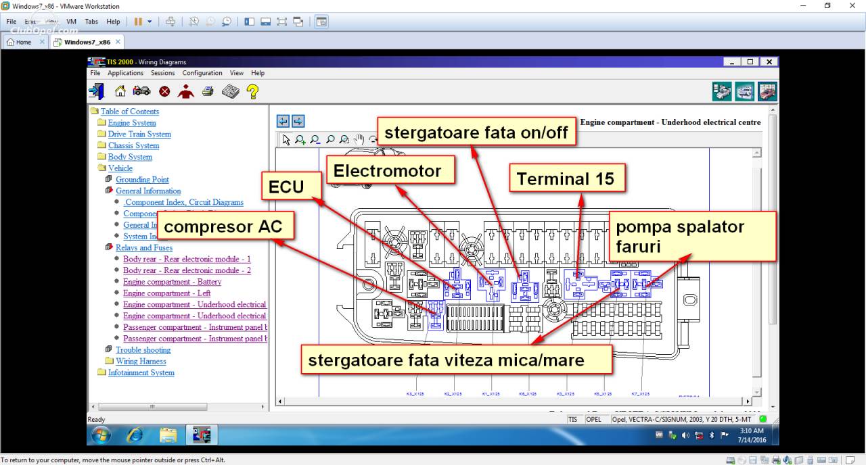
Task: Open the Relays and Fuses link
Action: (x=144, y=247)
